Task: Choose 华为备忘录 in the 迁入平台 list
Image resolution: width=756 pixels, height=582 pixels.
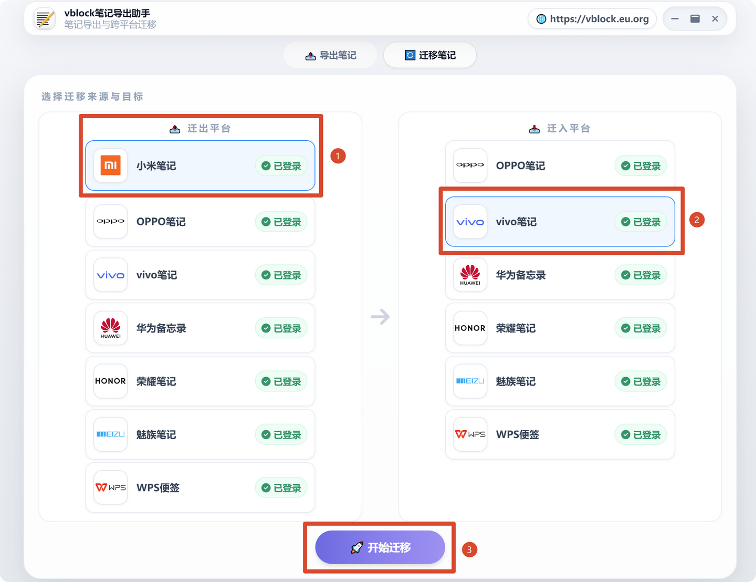Action: [560, 275]
